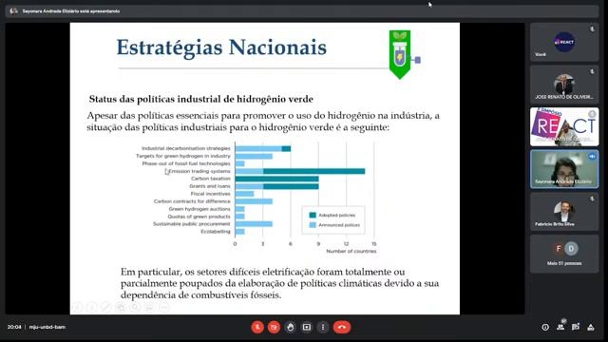Screen dimensions: 608x342
Task: Select the 'Você' self-view tile
Action: [x=564, y=42]
